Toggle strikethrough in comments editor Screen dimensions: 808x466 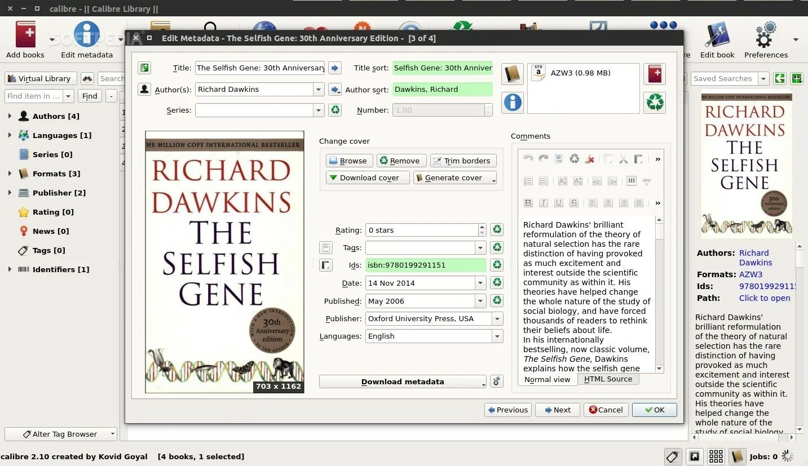click(574, 203)
